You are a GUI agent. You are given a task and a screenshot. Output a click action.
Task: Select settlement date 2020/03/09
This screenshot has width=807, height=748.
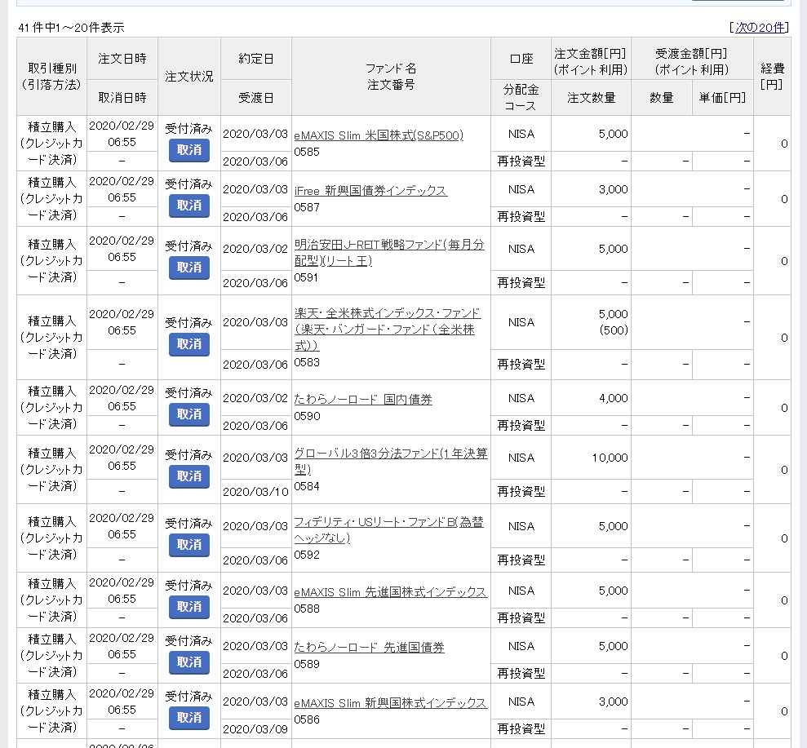tap(255, 729)
